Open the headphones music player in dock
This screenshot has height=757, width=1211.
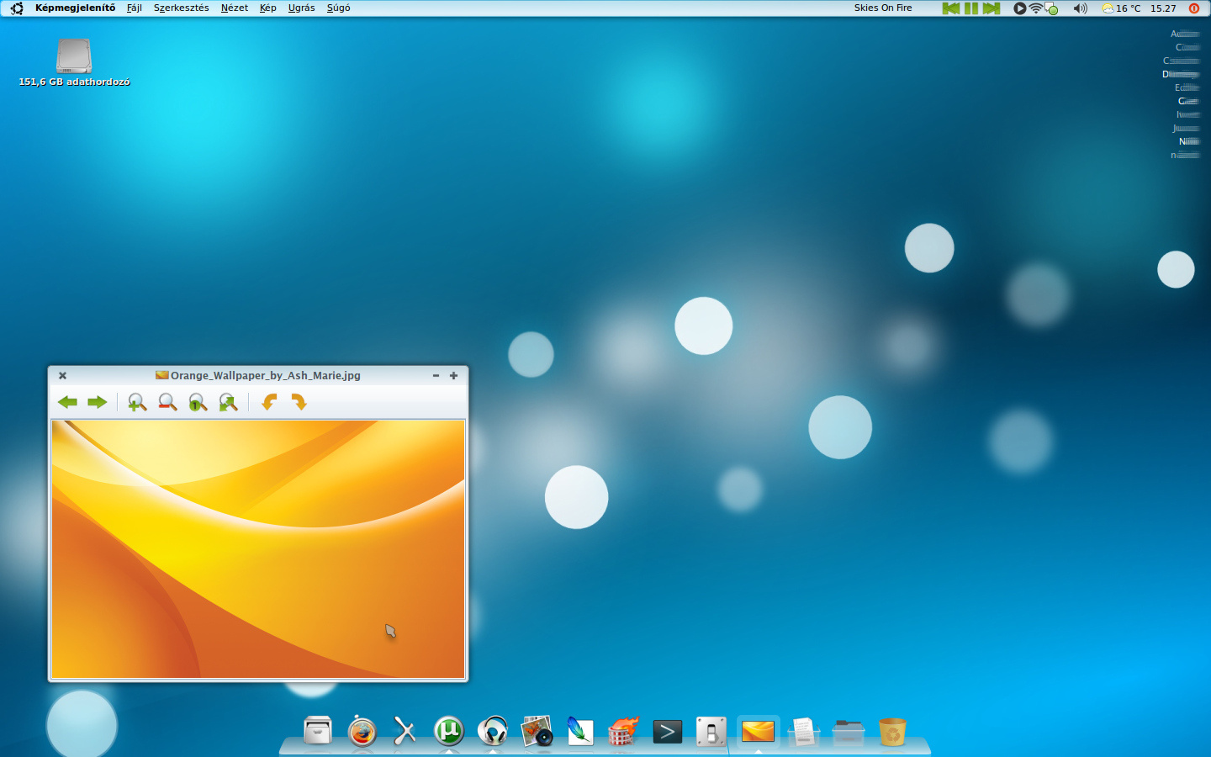[493, 731]
